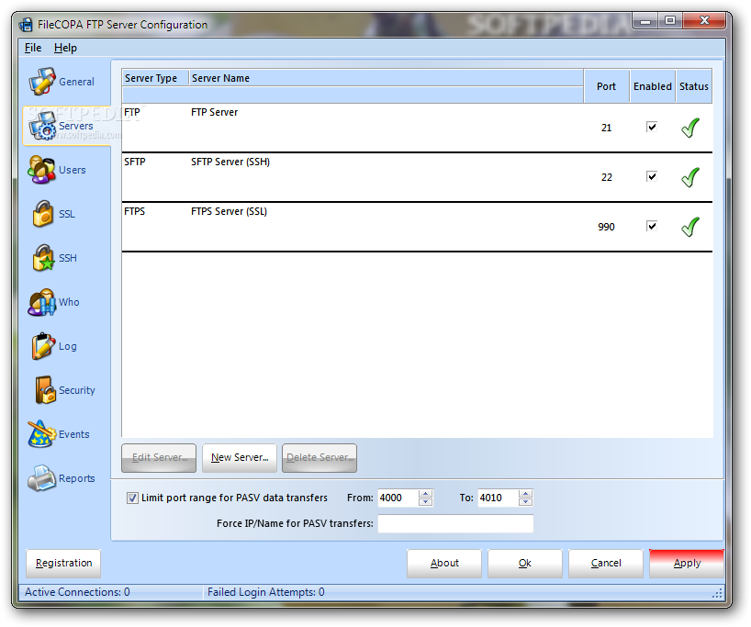Click the Edit Server button

pos(159,458)
